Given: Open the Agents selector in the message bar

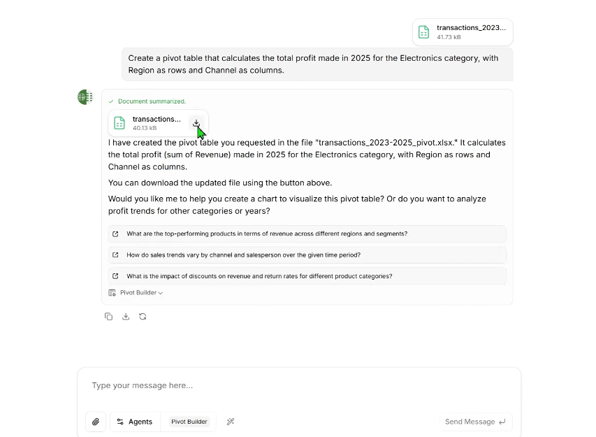Looking at the screenshot, I should [x=134, y=422].
